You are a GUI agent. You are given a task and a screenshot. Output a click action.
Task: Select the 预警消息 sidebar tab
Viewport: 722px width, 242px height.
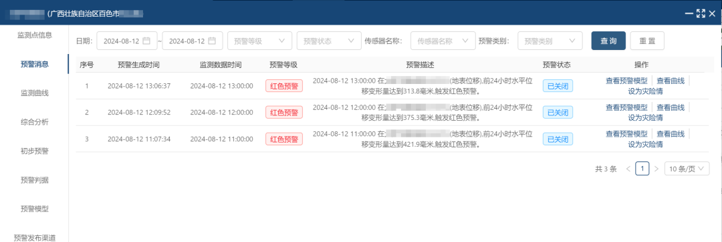(x=35, y=64)
